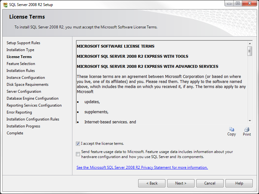Click 'MICROSOFT SOFTWARE LICENSE TERMS' heading text

click(x=116, y=46)
